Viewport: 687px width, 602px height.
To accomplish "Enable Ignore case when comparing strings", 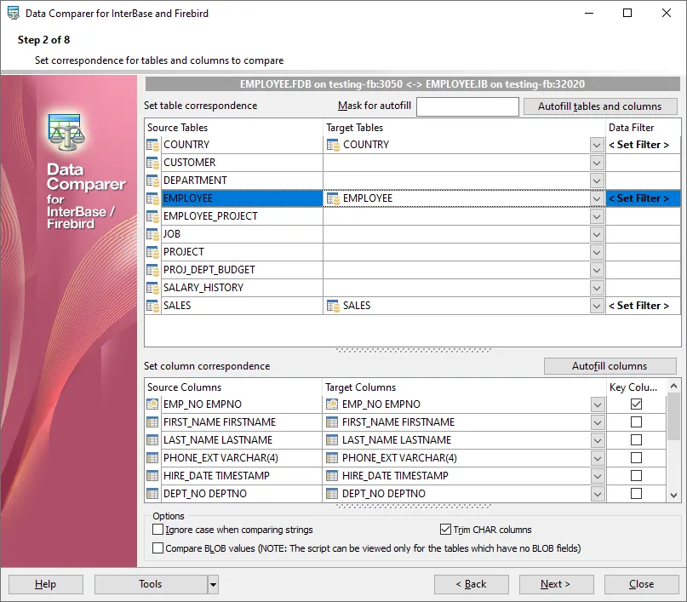I will (157, 530).
